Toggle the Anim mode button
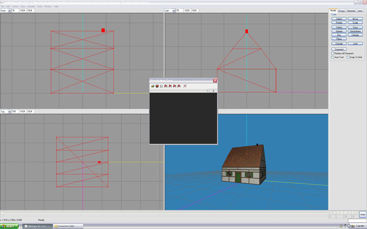Image resolution: width=367 pixels, height=229 pixels. tap(362, 214)
